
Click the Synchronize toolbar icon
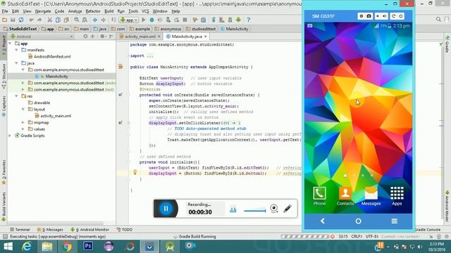21,20
